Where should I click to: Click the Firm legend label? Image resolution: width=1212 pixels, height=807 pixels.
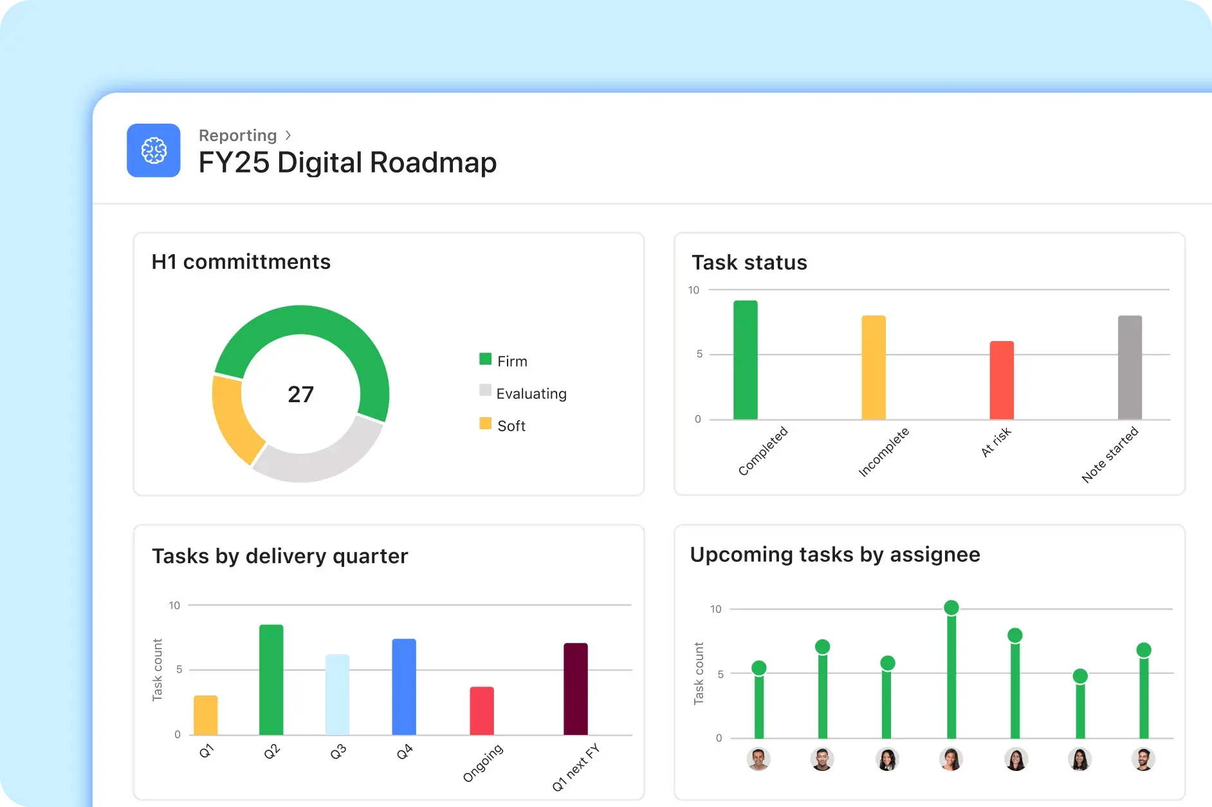(x=512, y=361)
